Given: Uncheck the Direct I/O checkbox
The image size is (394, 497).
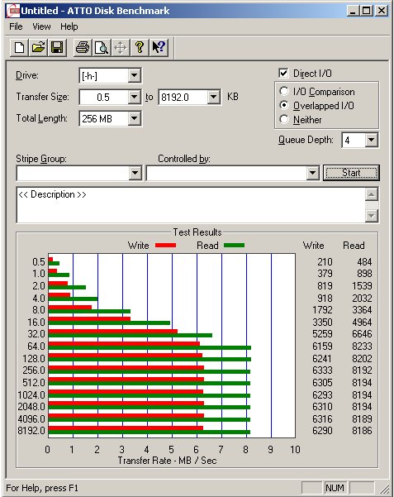Looking at the screenshot, I should click(283, 74).
